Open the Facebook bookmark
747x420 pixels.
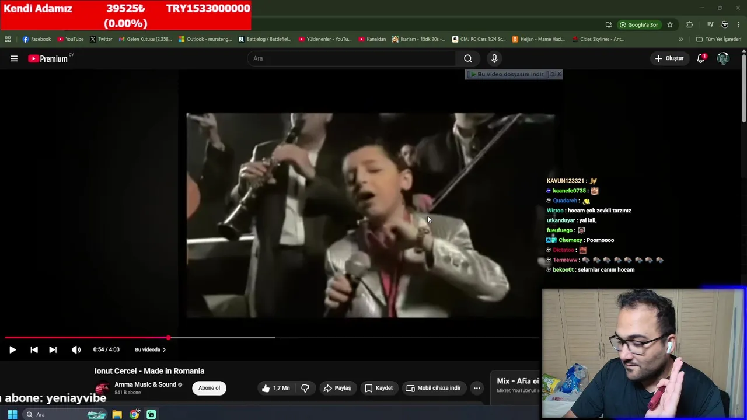tap(37, 39)
